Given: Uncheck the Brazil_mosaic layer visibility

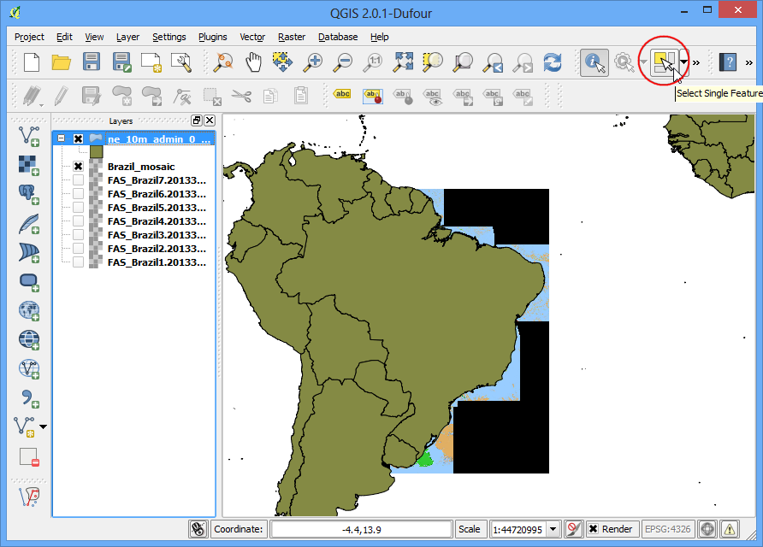Looking at the screenshot, I should pyautogui.click(x=78, y=167).
